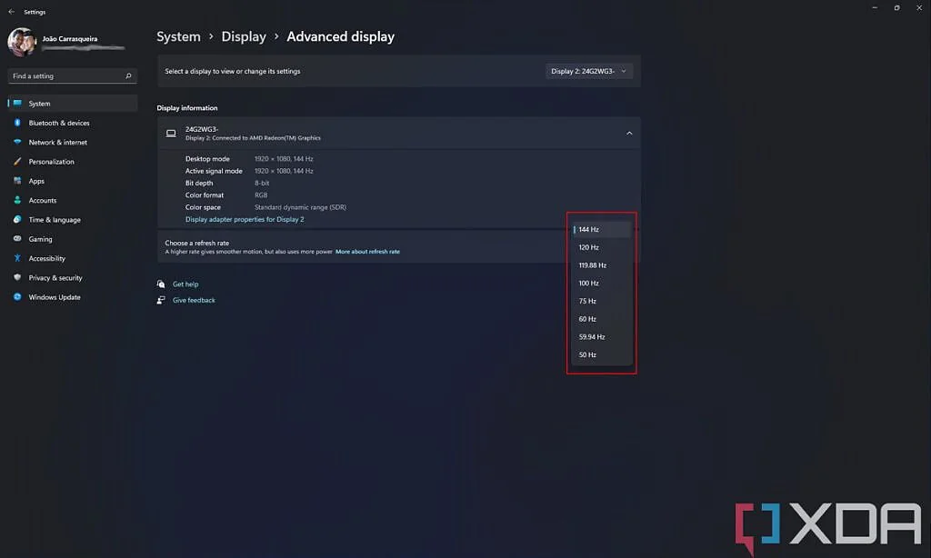Pick 100 Hz refresh rate
Image resolution: width=931 pixels, height=558 pixels.
601,284
